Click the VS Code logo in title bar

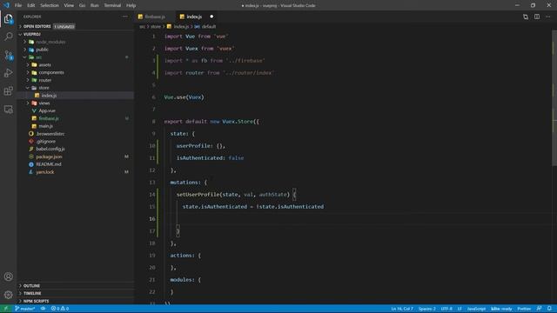tap(6, 5)
